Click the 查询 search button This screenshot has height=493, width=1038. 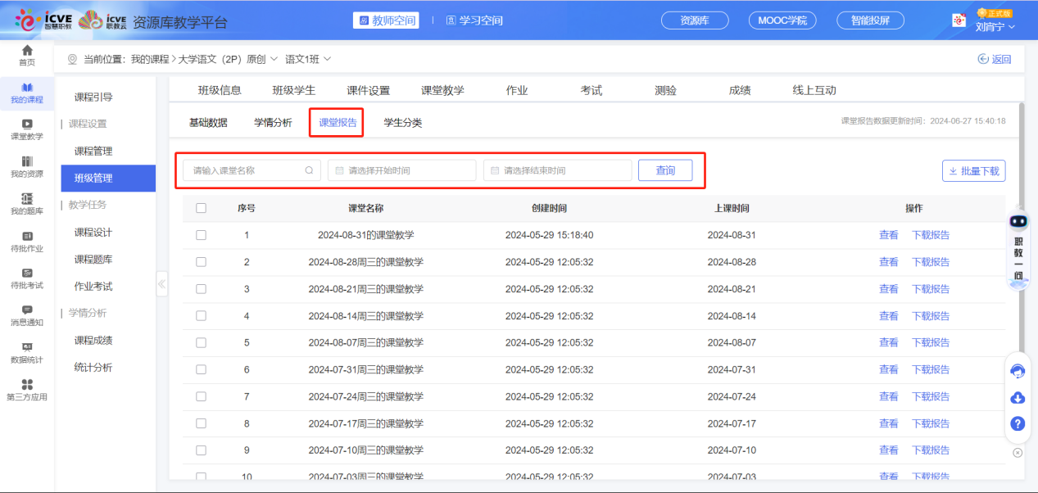click(665, 170)
